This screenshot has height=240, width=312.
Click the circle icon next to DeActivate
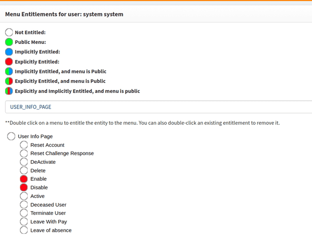click(24, 162)
